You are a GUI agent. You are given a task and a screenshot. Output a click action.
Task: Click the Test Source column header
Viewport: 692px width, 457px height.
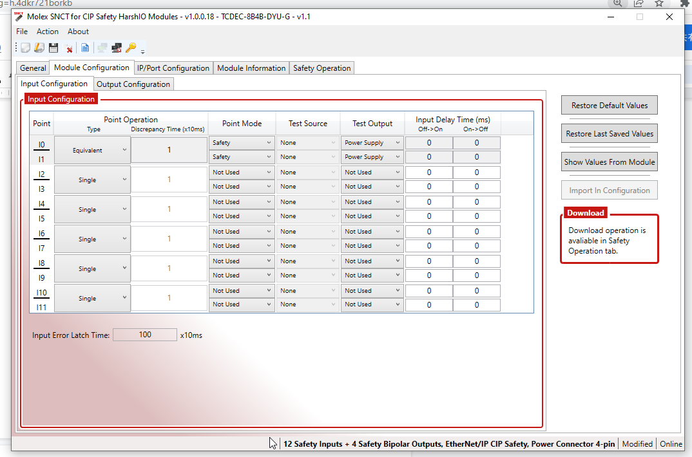click(x=307, y=124)
